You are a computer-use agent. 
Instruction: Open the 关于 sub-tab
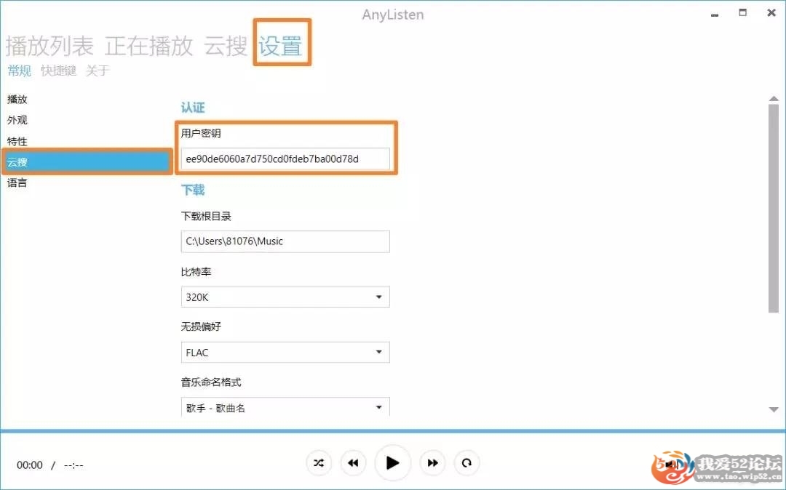pyautogui.click(x=98, y=71)
